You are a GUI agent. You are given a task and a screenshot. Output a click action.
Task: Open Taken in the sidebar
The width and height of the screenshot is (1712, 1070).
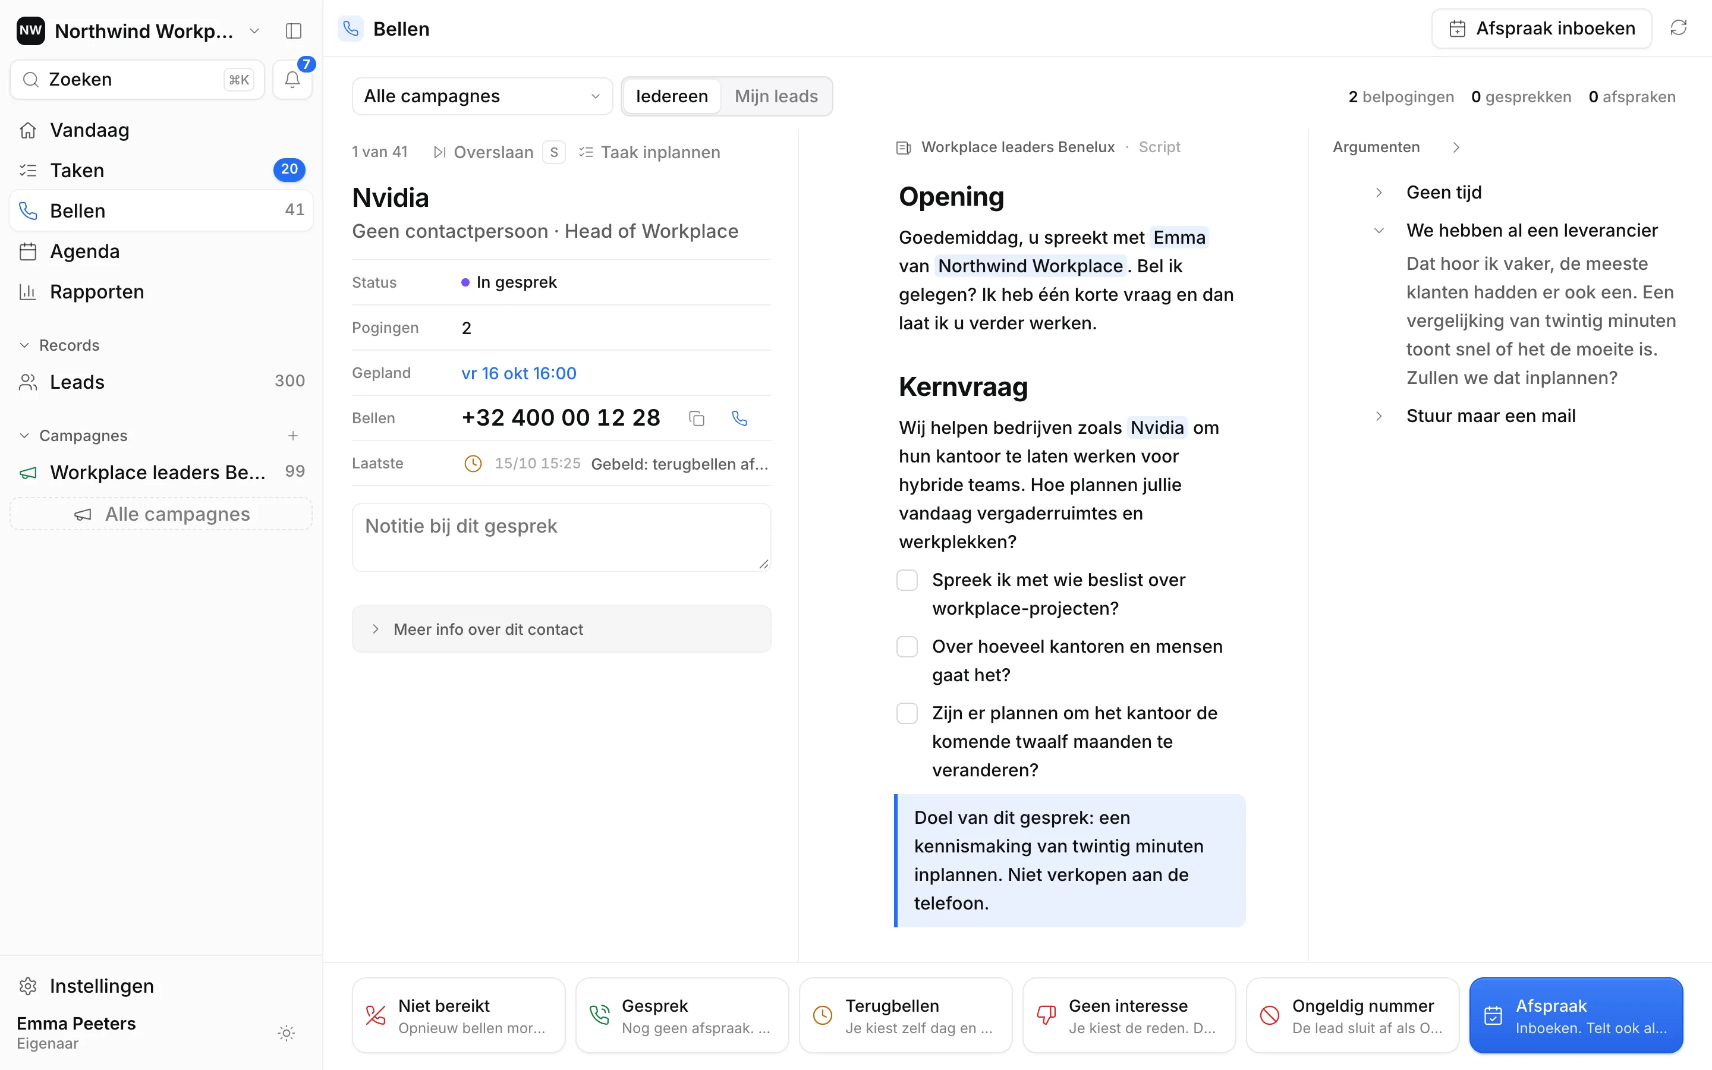click(x=160, y=171)
